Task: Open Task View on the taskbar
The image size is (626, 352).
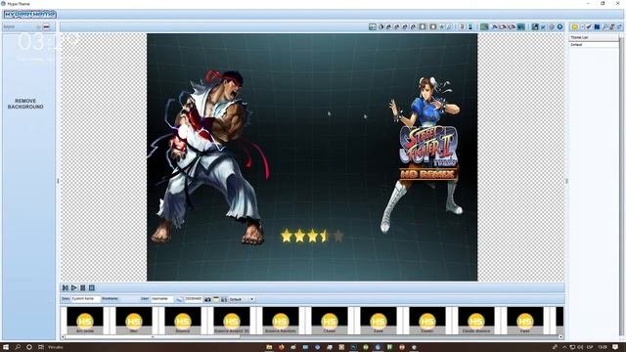Action: pyautogui.click(x=41, y=347)
